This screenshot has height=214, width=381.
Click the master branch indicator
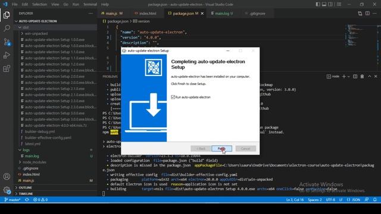[13, 200]
